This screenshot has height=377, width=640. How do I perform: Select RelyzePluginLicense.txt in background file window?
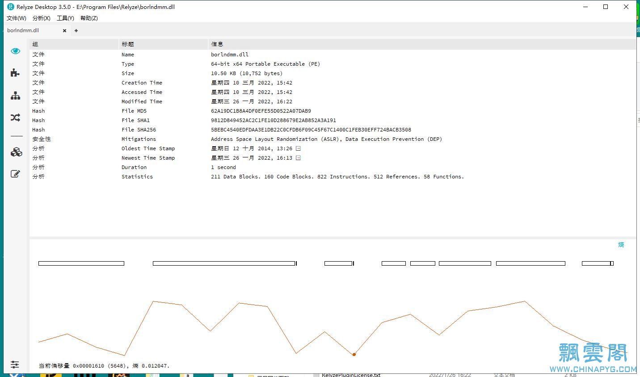coord(351,375)
